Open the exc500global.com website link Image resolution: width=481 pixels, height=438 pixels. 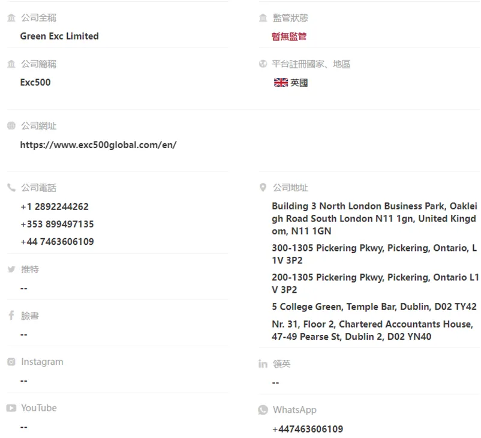click(98, 145)
